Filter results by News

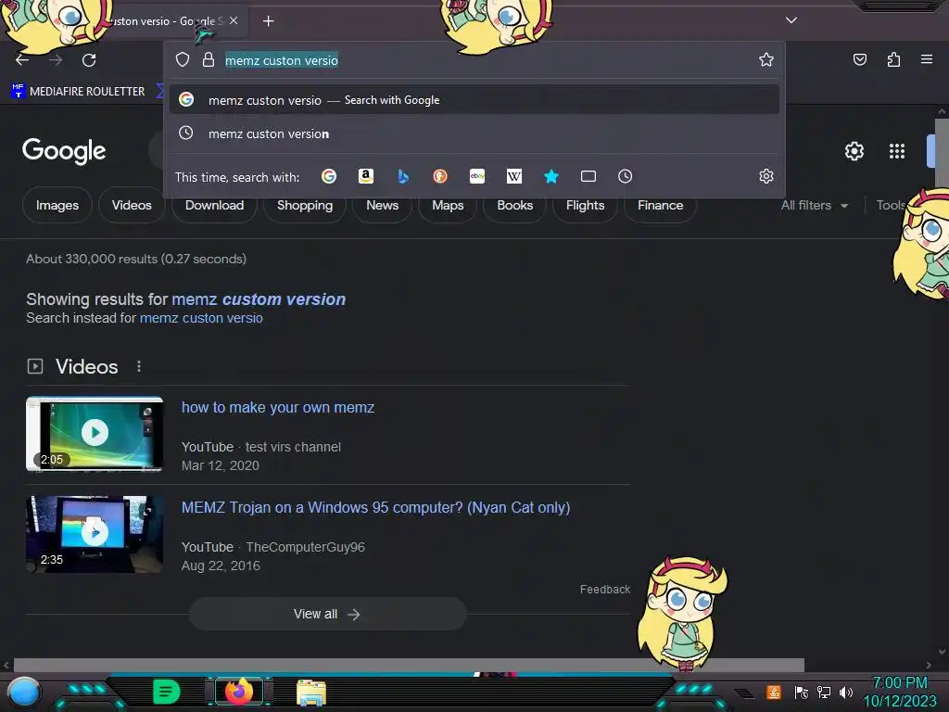(382, 205)
